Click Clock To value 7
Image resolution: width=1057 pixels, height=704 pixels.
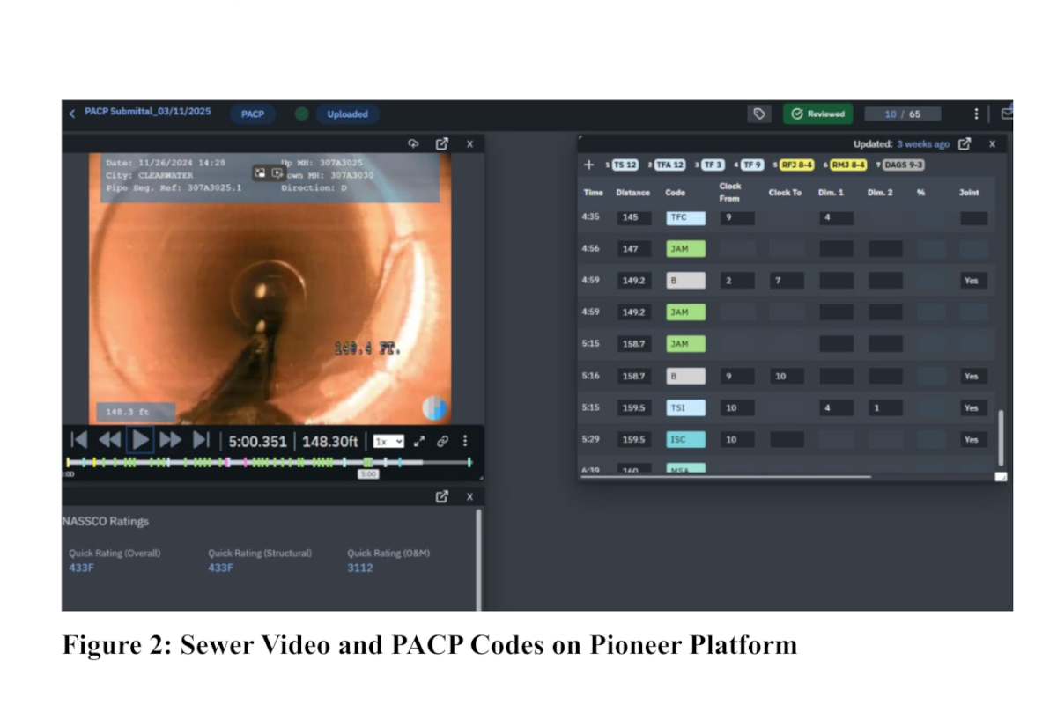click(787, 281)
